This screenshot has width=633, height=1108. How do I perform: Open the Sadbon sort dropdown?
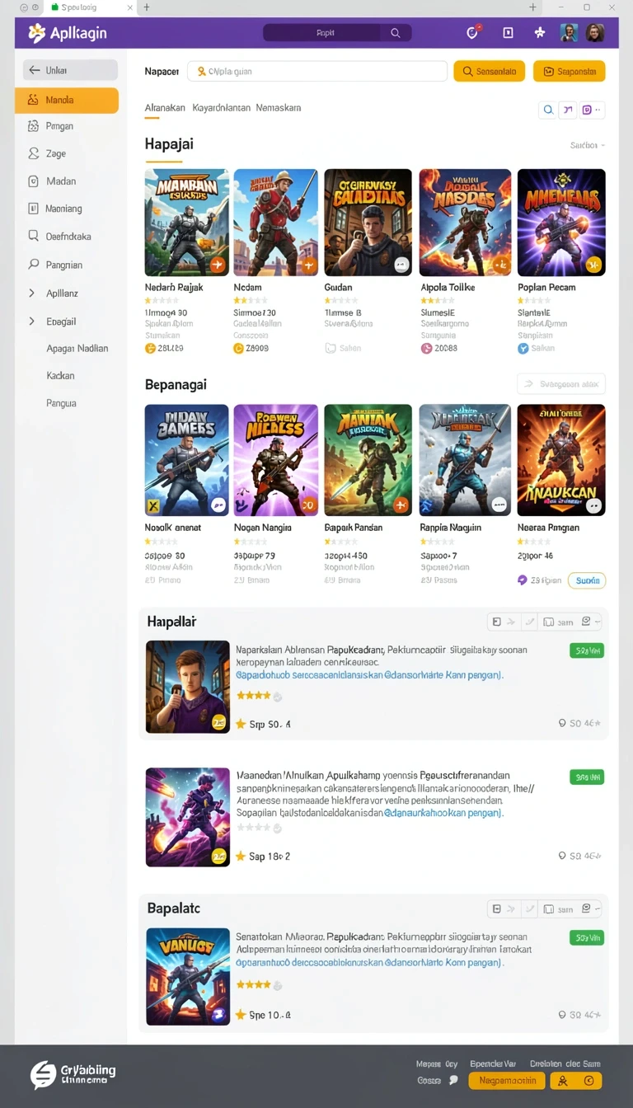pyautogui.click(x=588, y=145)
